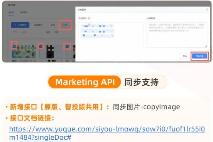Uncheck the checkbox on the thumbnail partly hidden by the dialog
The image size is (213, 142).
click(x=67, y=47)
